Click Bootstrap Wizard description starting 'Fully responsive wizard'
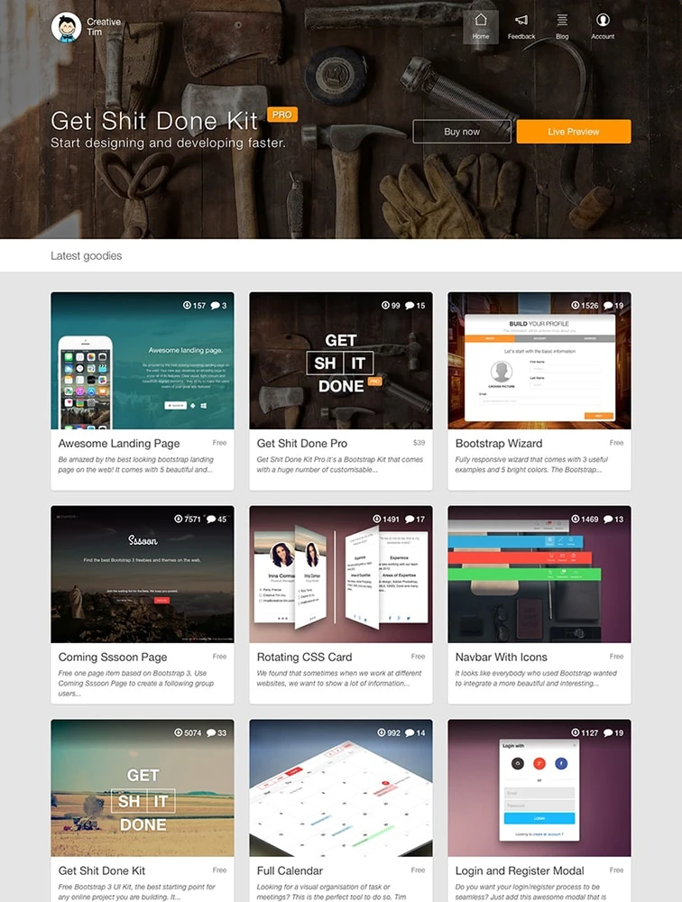The width and height of the screenshot is (682, 902). tap(531, 465)
